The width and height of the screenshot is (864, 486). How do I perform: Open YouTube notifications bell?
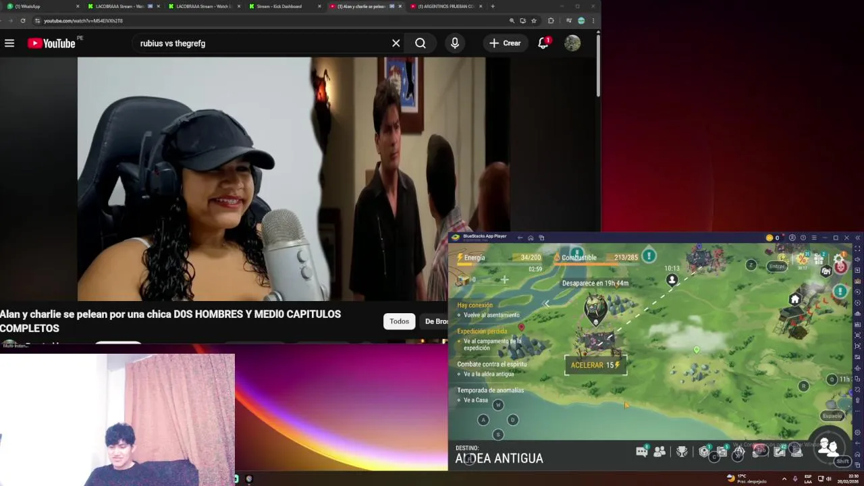click(543, 43)
